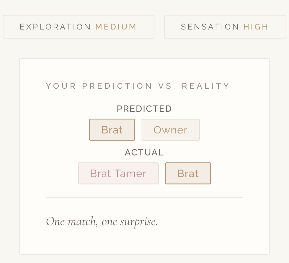Select the Brat chip under Actual

point(188,174)
